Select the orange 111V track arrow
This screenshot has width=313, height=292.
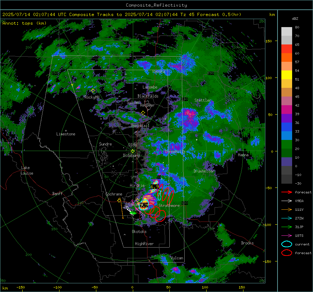point(287,209)
